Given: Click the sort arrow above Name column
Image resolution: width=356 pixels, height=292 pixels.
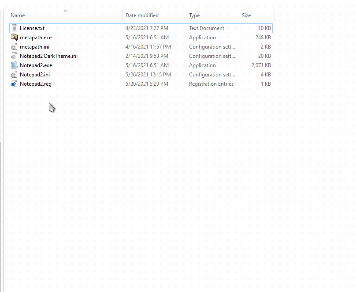Looking at the screenshot, I should tap(65, 11).
